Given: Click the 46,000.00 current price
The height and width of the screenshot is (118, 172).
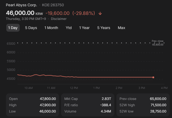Looking at the screenshot, I should [20, 13].
